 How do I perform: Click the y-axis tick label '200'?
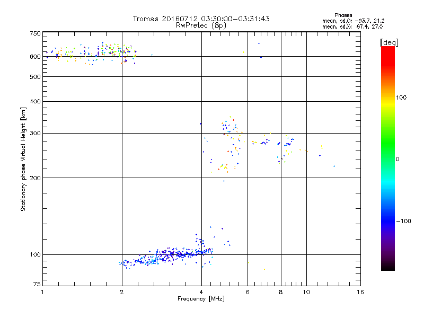click(35, 178)
